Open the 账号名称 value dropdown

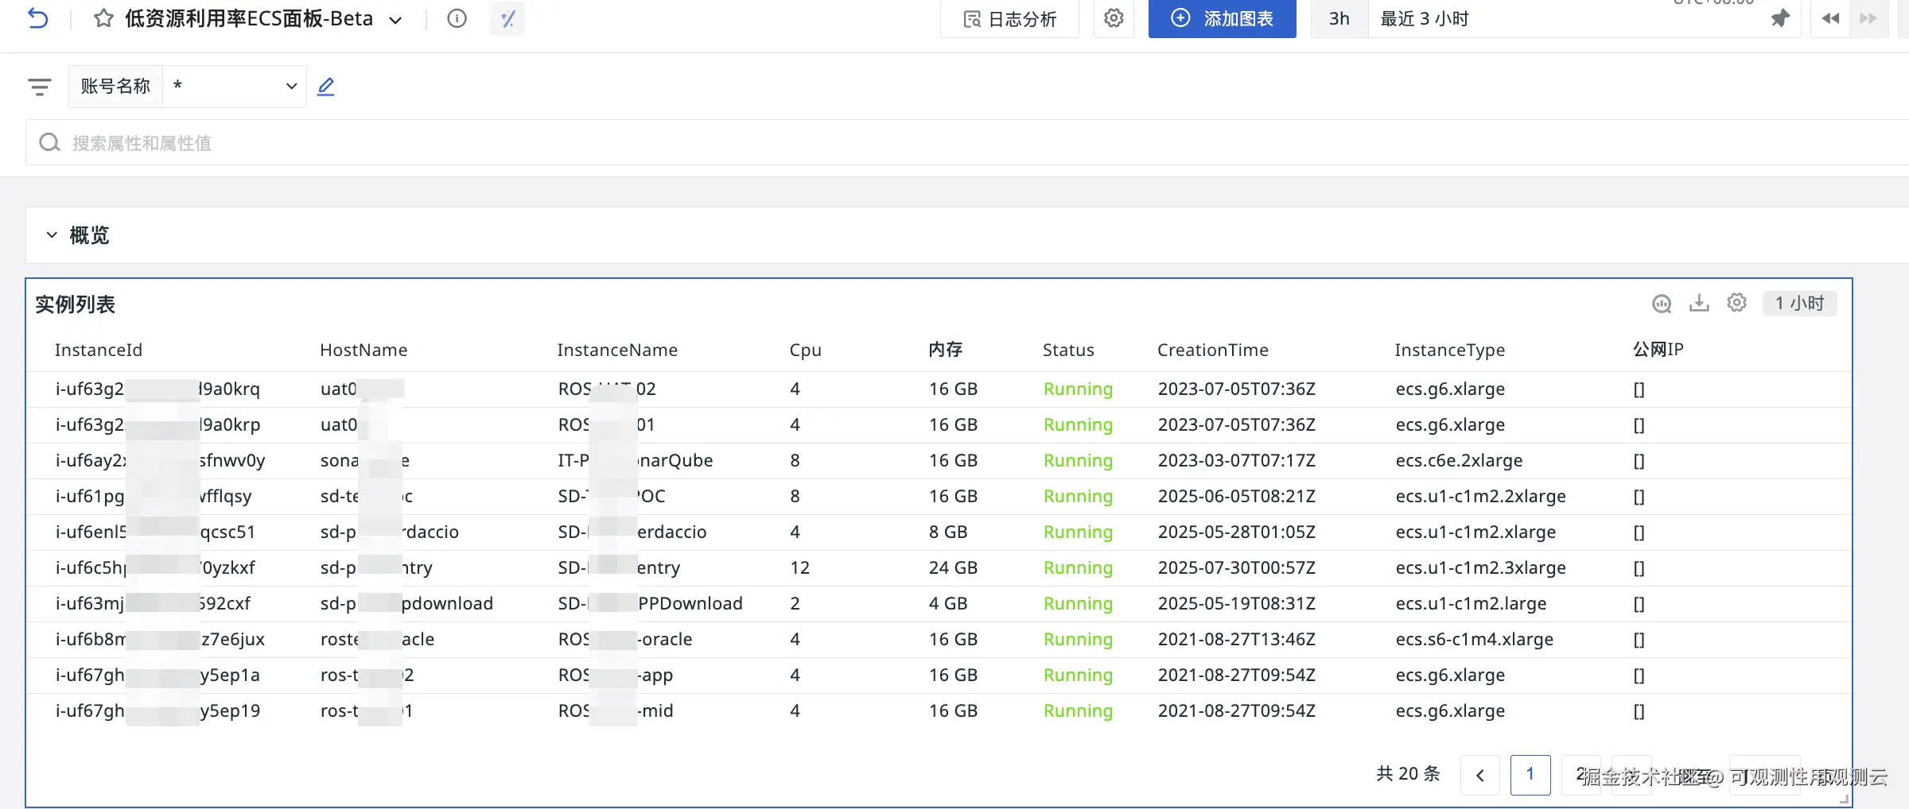[235, 86]
